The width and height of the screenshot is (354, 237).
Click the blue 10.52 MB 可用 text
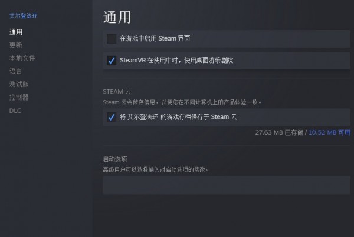coord(329,133)
